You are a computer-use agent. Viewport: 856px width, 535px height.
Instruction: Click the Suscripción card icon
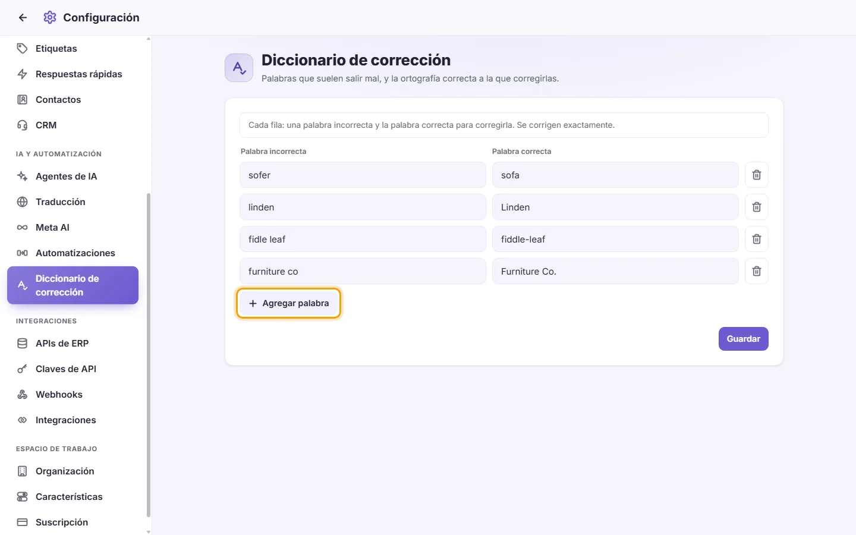click(23, 523)
